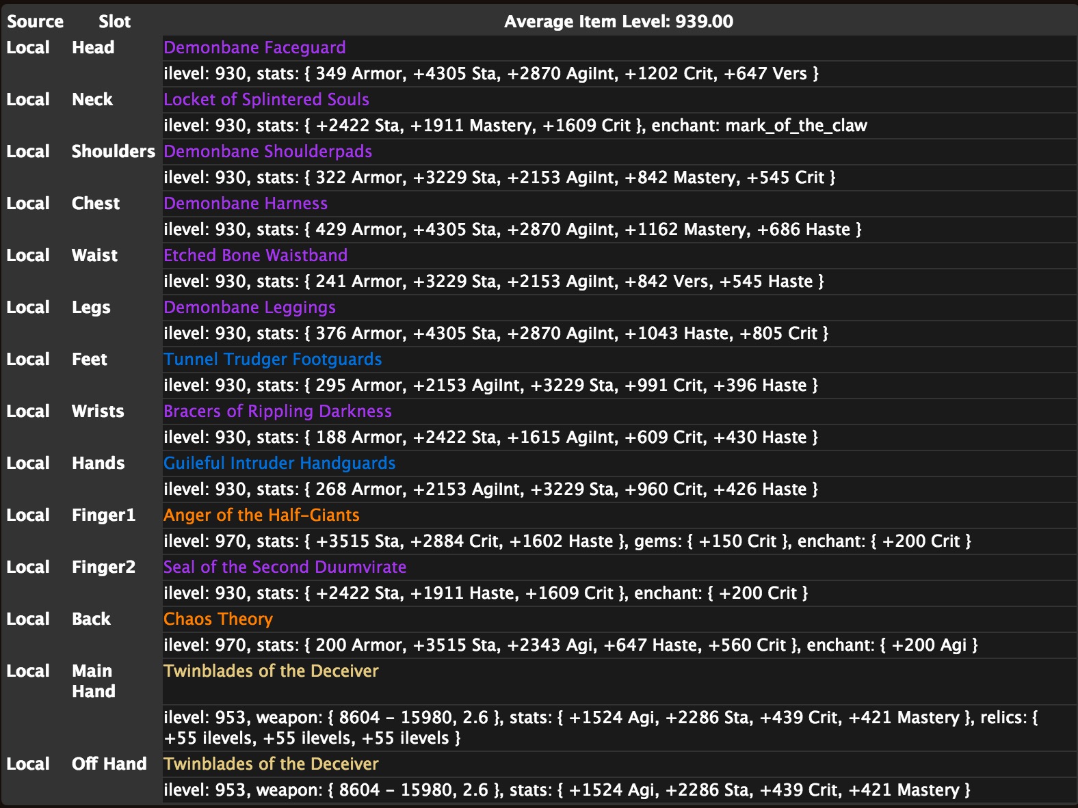Click the stats line with 268 Armor
This screenshot has width=1078, height=808.
point(490,489)
